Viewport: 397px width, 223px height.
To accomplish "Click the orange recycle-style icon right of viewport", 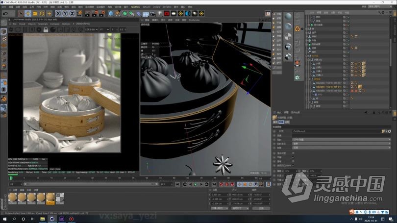I will pyautogui.click(x=297, y=29).
